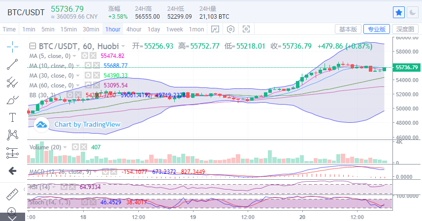
Task: Open Volume (20) dropdown arrow
Action: pos(65,147)
